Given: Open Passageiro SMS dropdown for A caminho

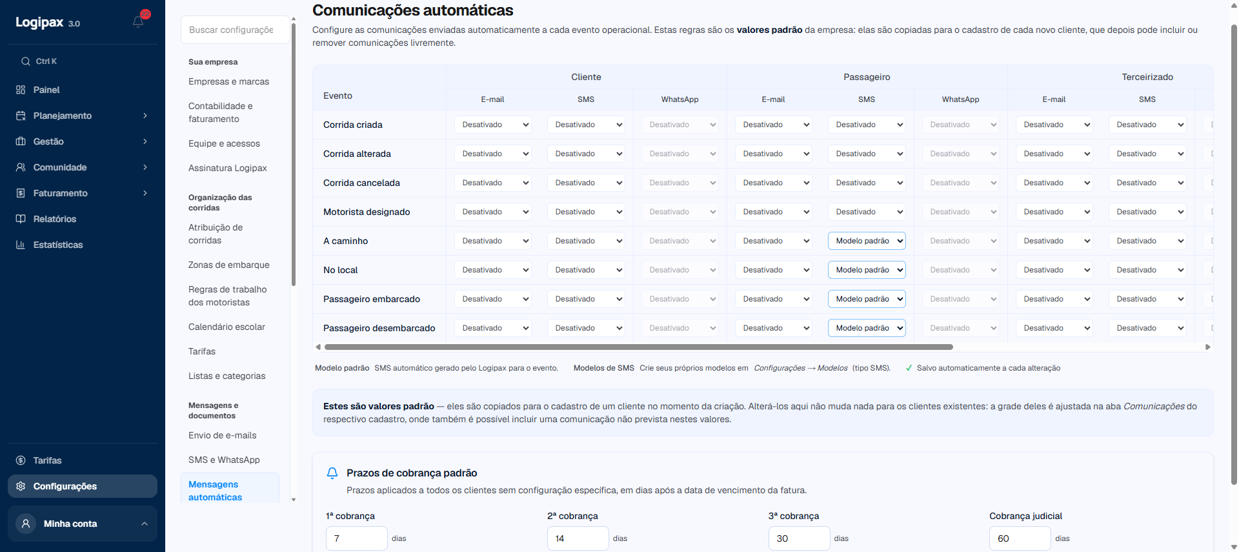Looking at the screenshot, I should click(x=867, y=241).
